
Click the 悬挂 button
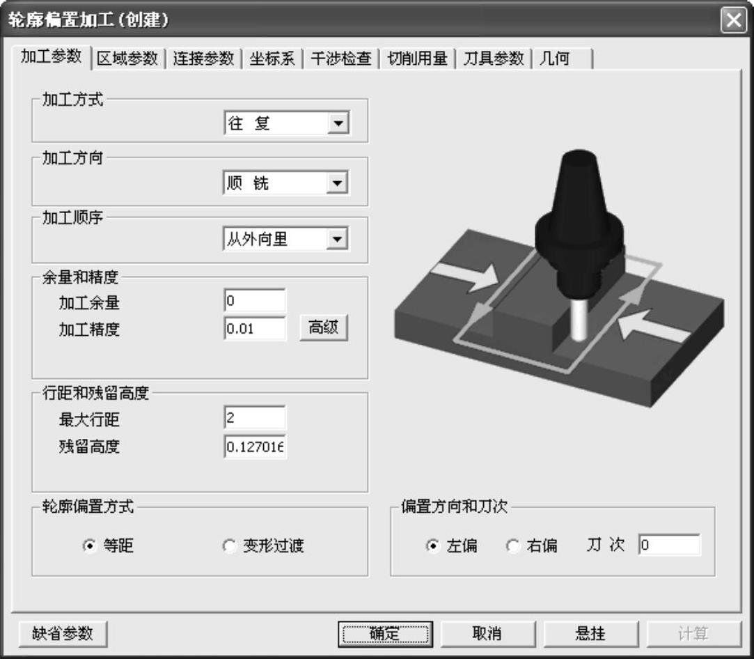click(x=590, y=633)
